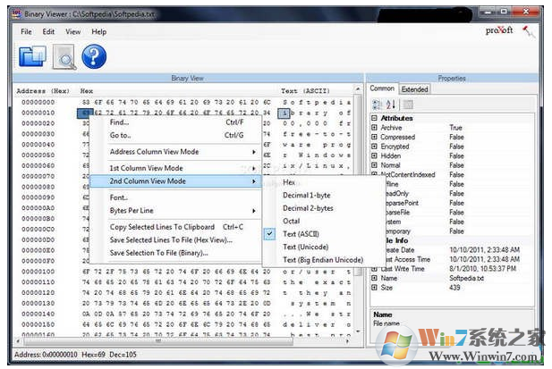Click the Property Pages icon in Properties
Viewport: 552px width, 369px height.
tap(408, 105)
